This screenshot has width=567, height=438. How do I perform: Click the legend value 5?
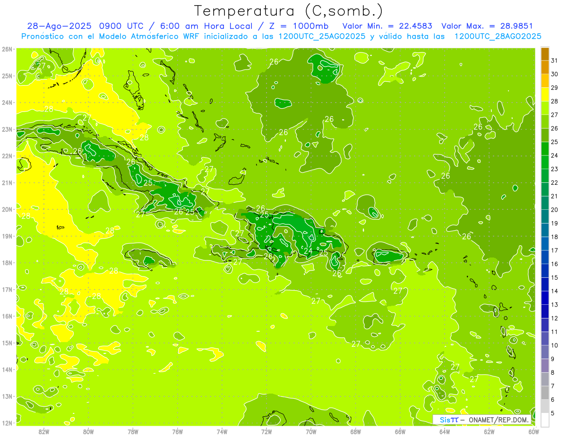point(553,413)
